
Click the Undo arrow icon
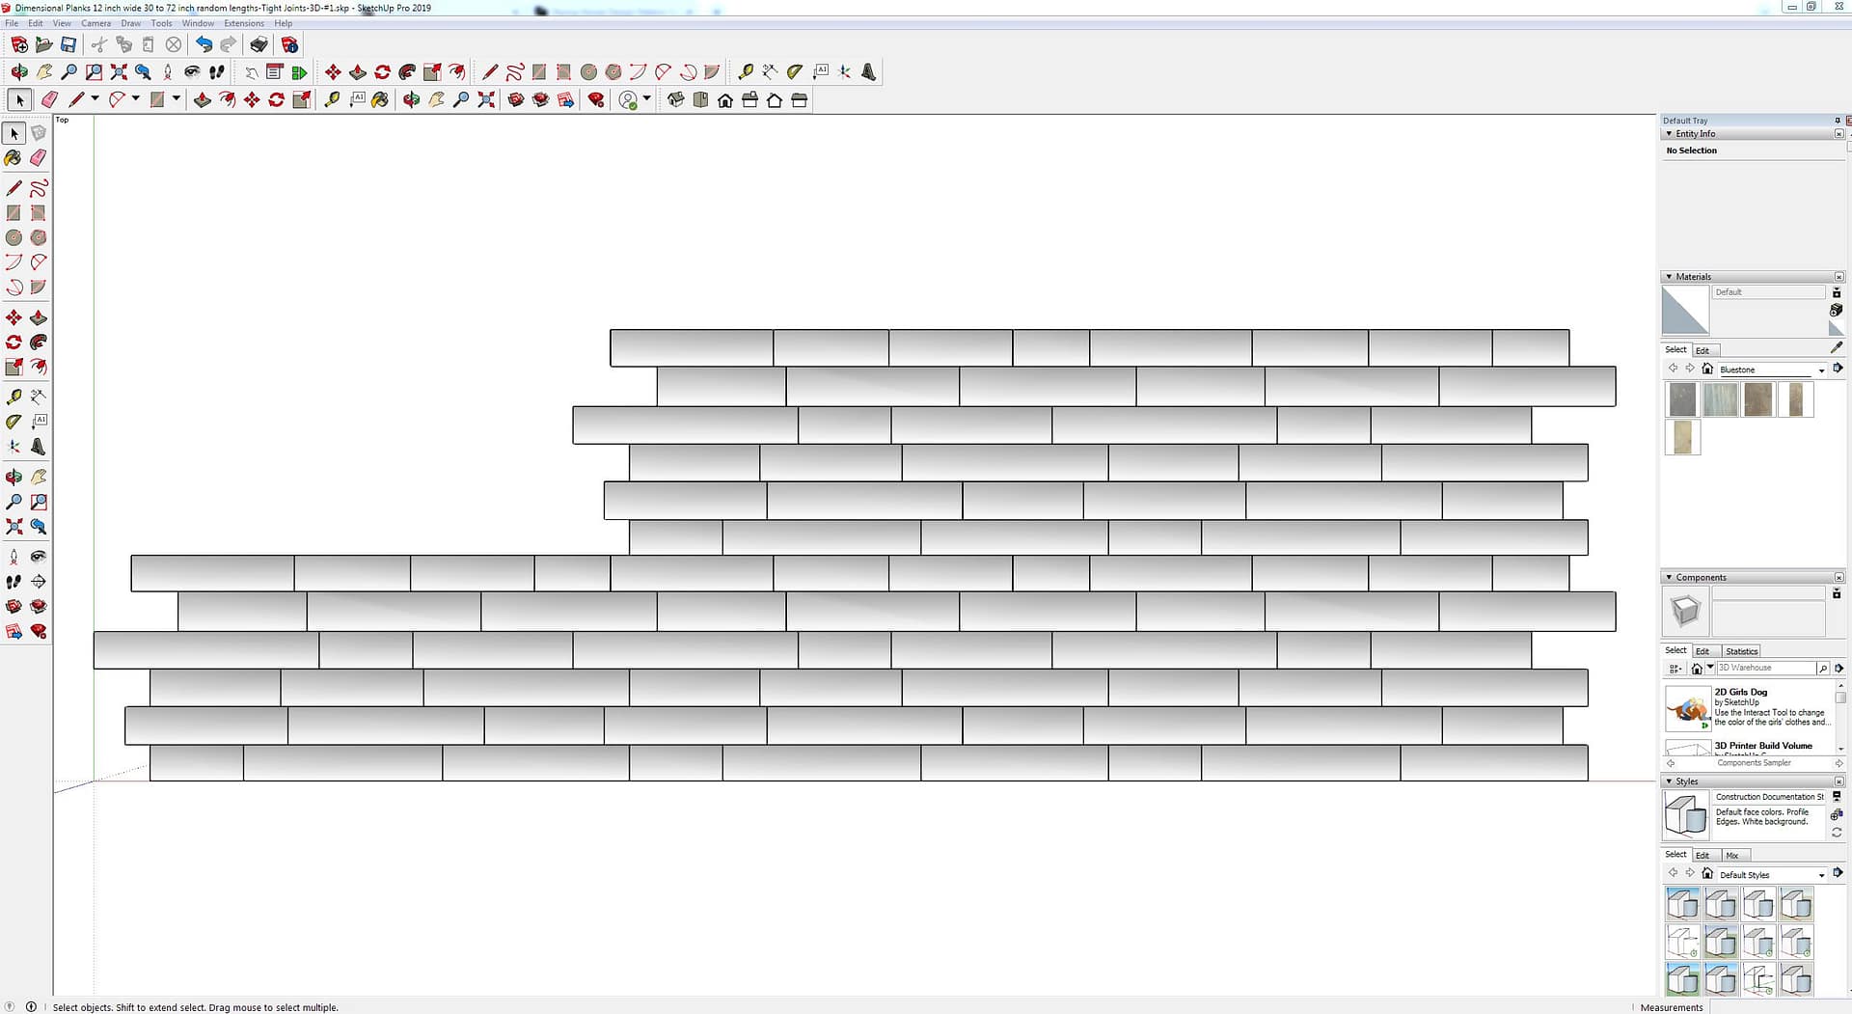point(204,45)
